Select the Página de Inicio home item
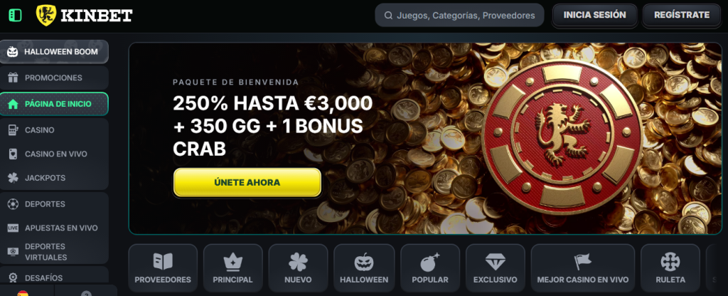The width and height of the screenshot is (728, 296). pos(54,104)
